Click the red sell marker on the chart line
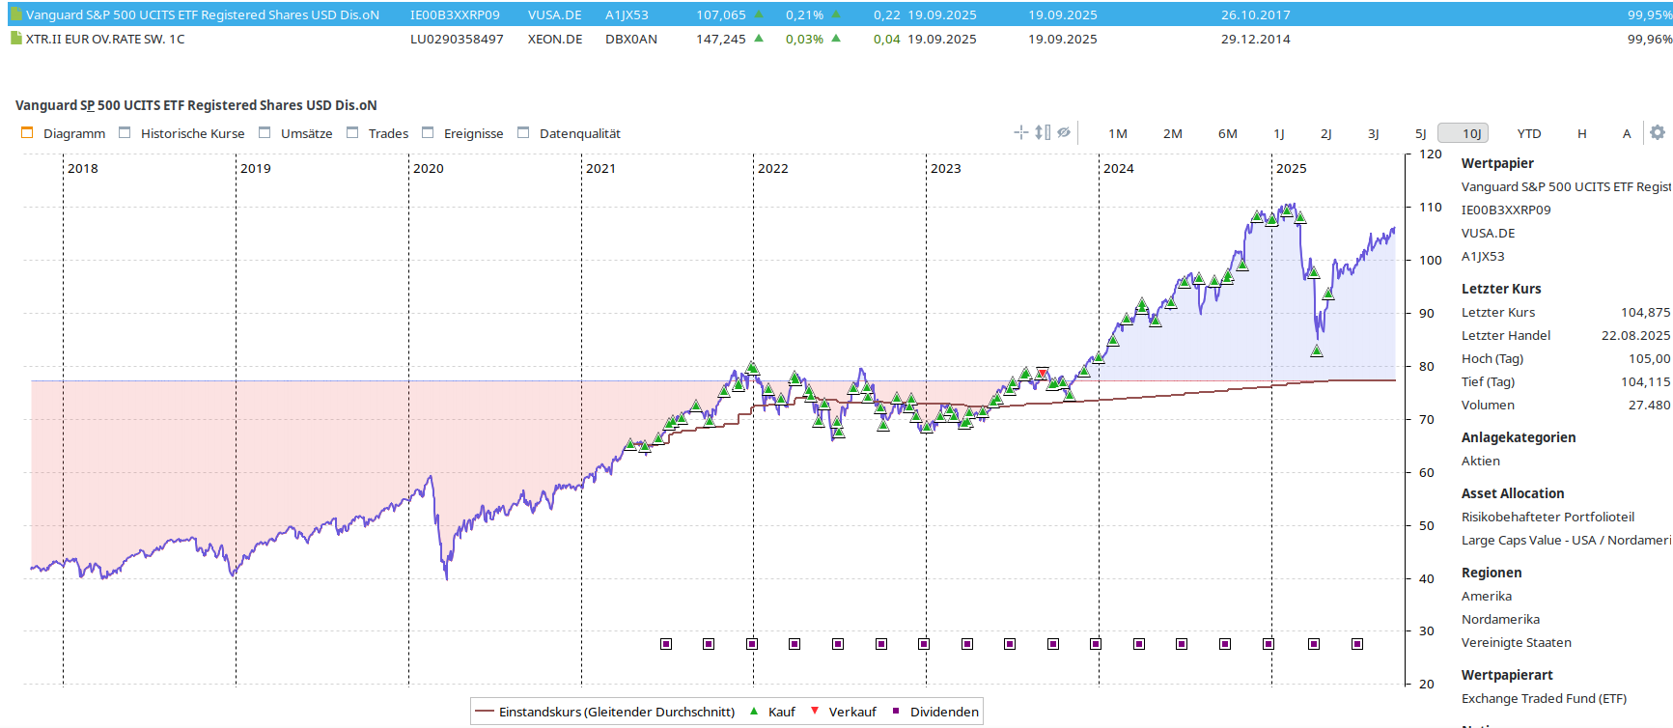This screenshot has height=728, width=1673. coord(1043,373)
